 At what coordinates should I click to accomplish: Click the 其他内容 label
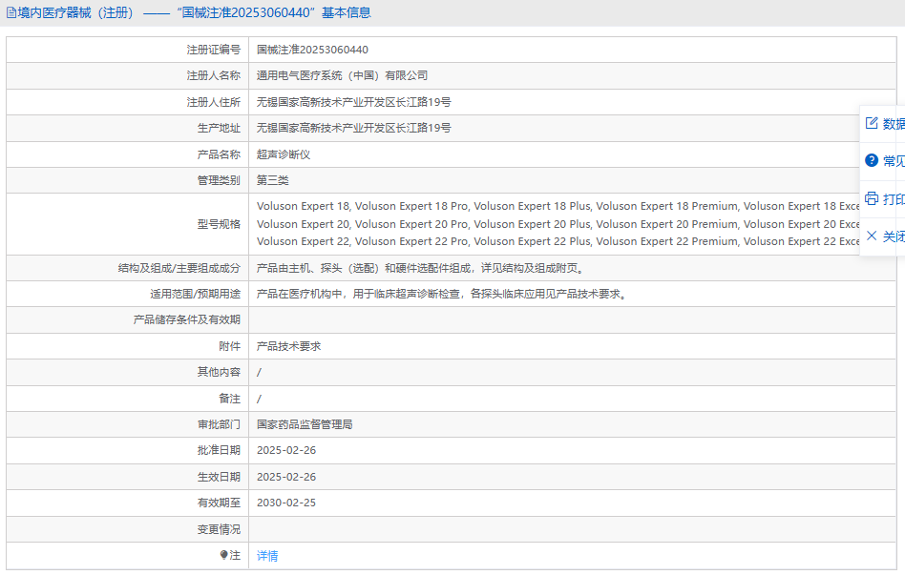[x=219, y=372]
